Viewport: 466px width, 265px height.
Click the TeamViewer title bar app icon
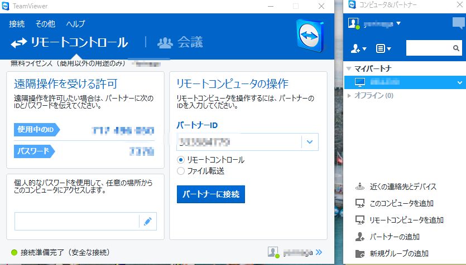click(x=6, y=6)
